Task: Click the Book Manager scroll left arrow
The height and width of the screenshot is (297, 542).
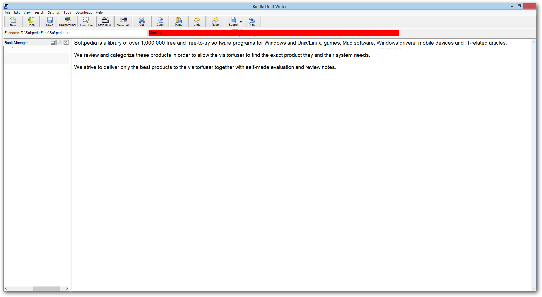Action: [x=6, y=288]
